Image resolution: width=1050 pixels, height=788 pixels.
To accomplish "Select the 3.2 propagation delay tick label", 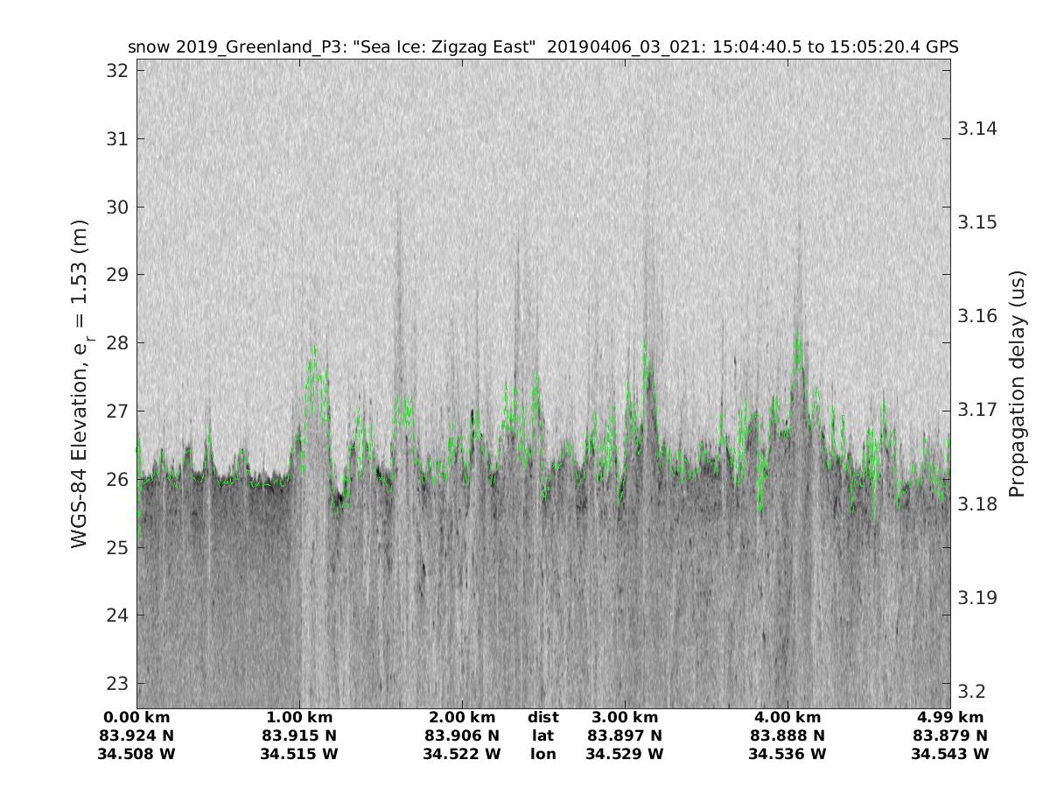I will coord(970,691).
